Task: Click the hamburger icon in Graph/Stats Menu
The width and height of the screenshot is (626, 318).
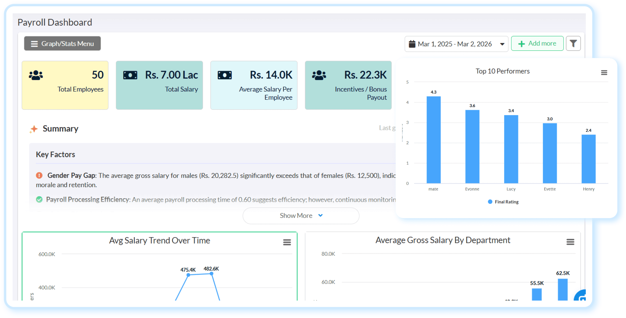Action: (34, 44)
